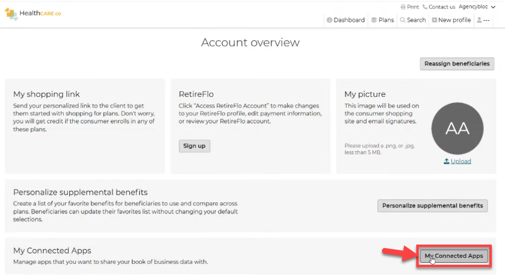The height and width of the screenshot is (276, 505).
Task: Open the Dashboard nav item
Action: pos(346,20)
